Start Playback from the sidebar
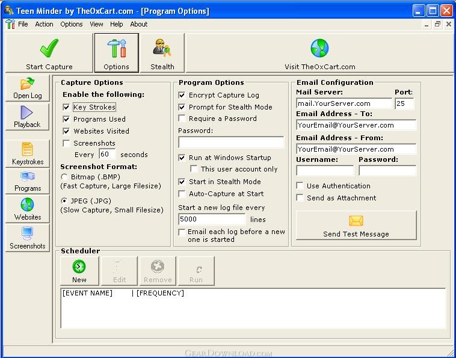The height and width of the screenshot is (358, 456). [x=27, y=117]
